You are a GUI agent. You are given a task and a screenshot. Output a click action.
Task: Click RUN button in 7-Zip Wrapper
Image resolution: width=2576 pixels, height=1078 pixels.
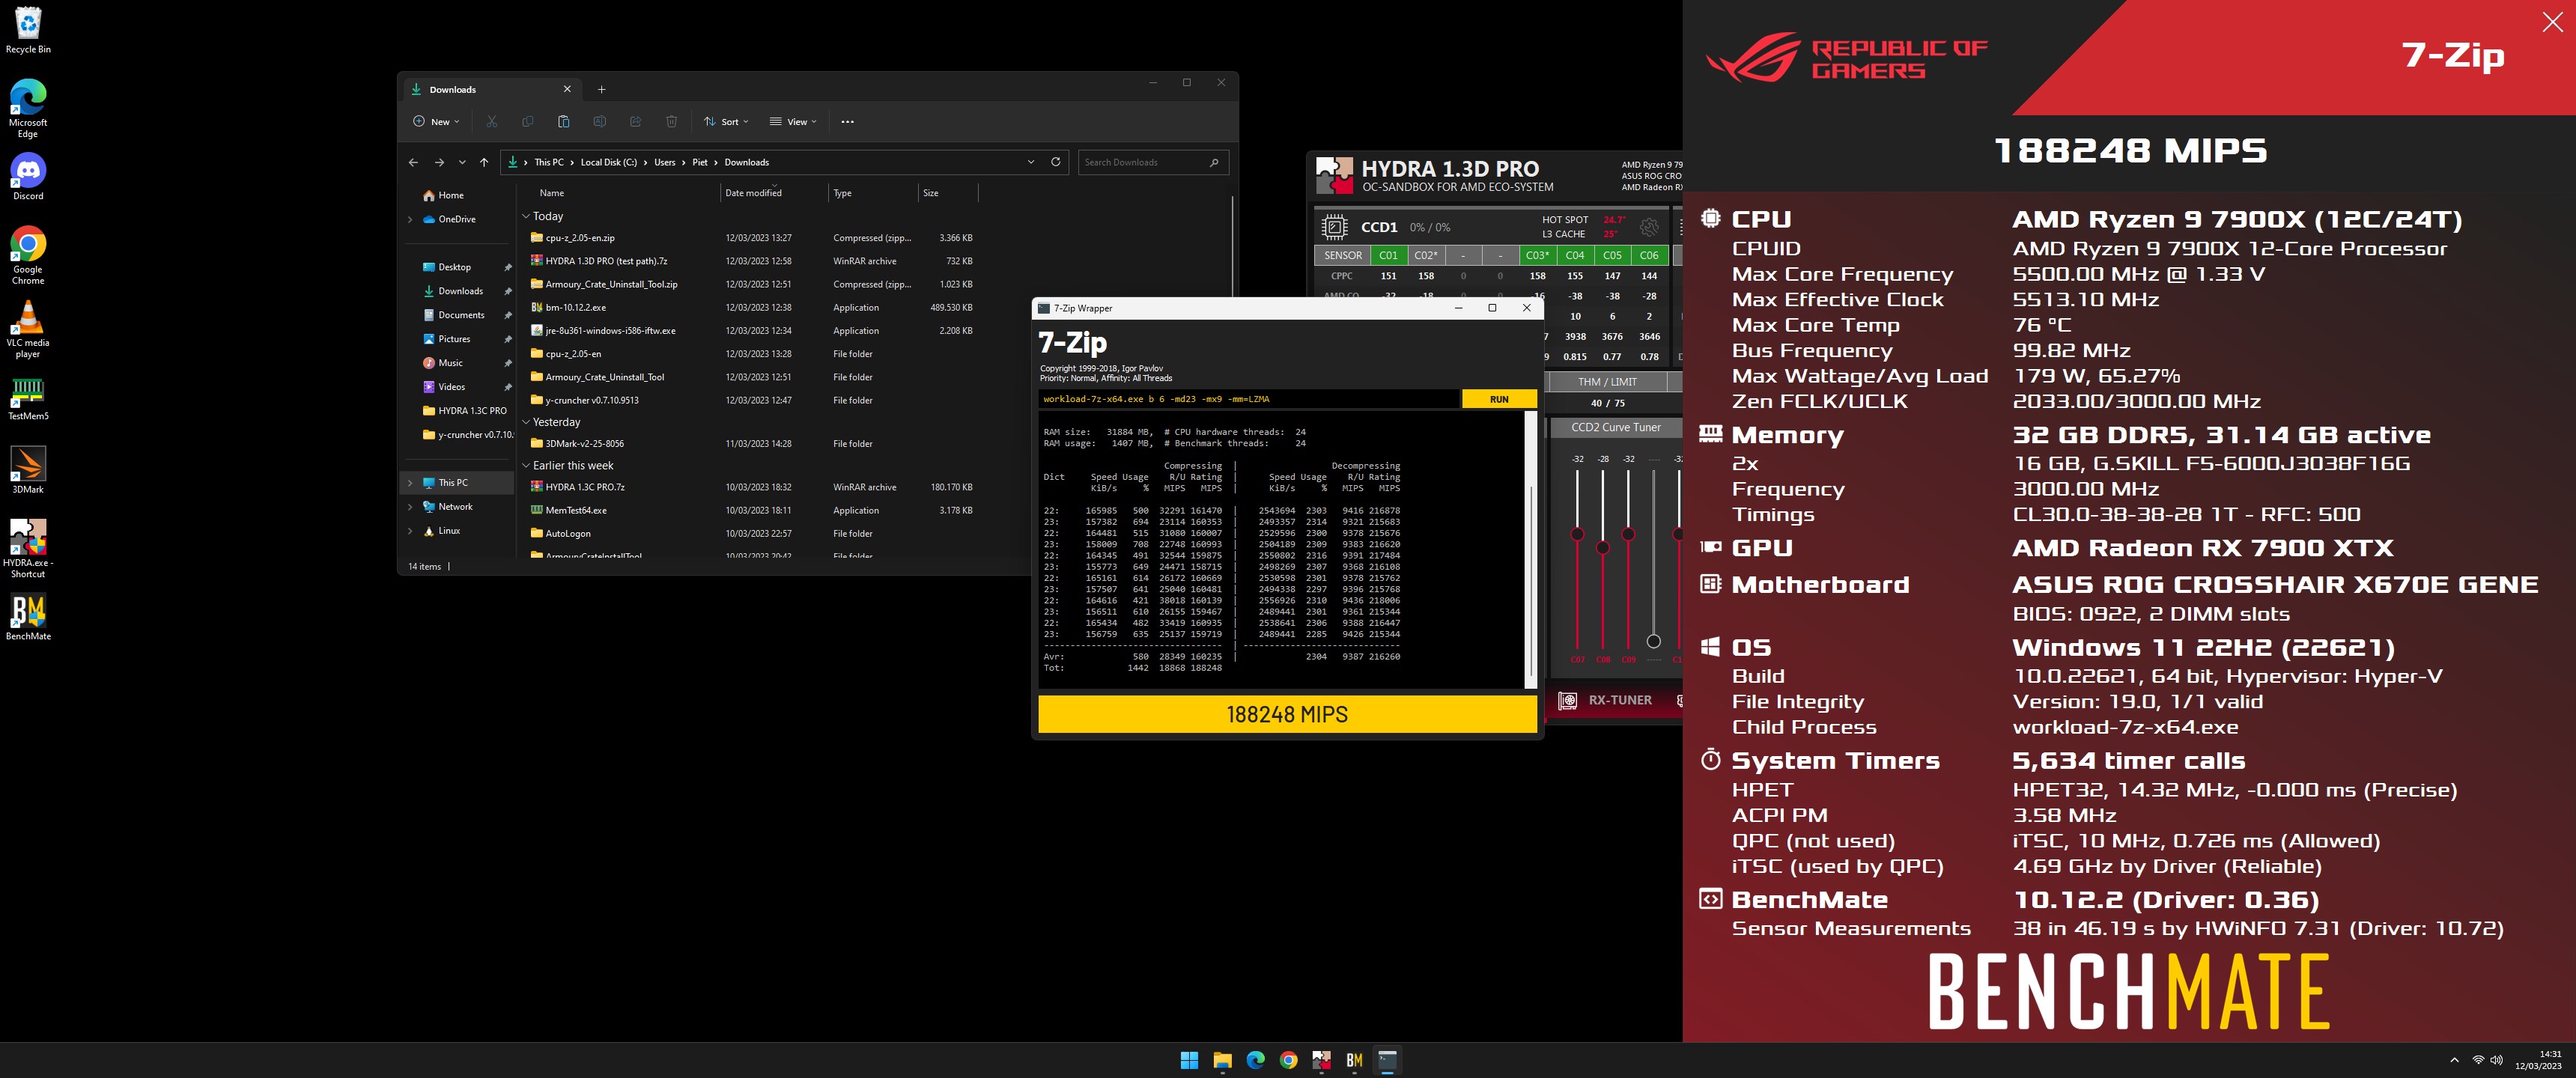point(1498,399)
